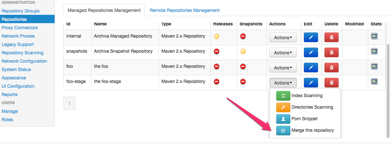Open stats icon for foo repository
Viewport: 392px width, 145px height.
pyautogui.click(x=374, y=66)
